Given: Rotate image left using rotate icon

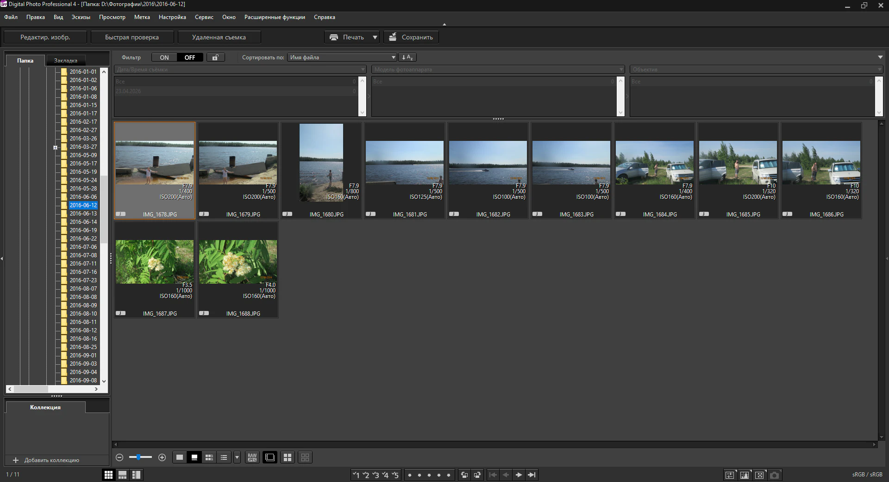Looking at the screenshot, I should coord(464,475).
